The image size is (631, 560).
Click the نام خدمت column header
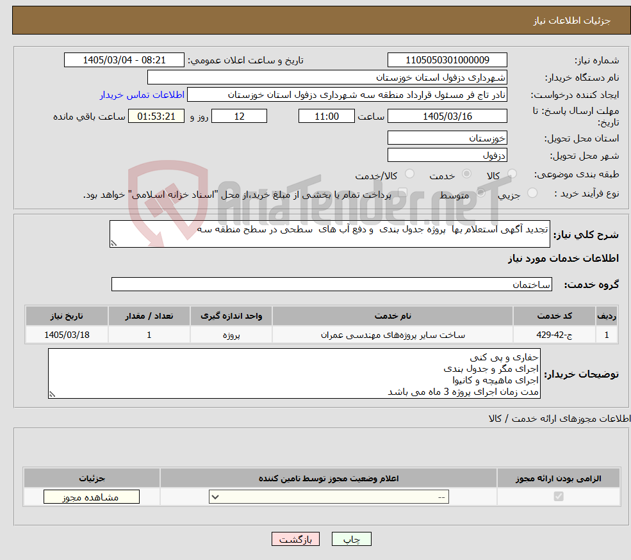(393, 316)
